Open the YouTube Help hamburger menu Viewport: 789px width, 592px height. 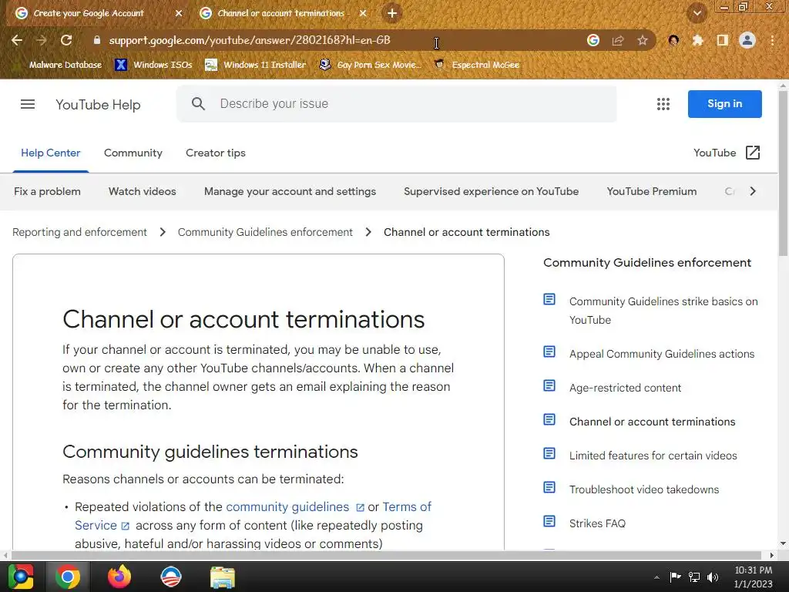pyautogui.click(x=28, y=104)
